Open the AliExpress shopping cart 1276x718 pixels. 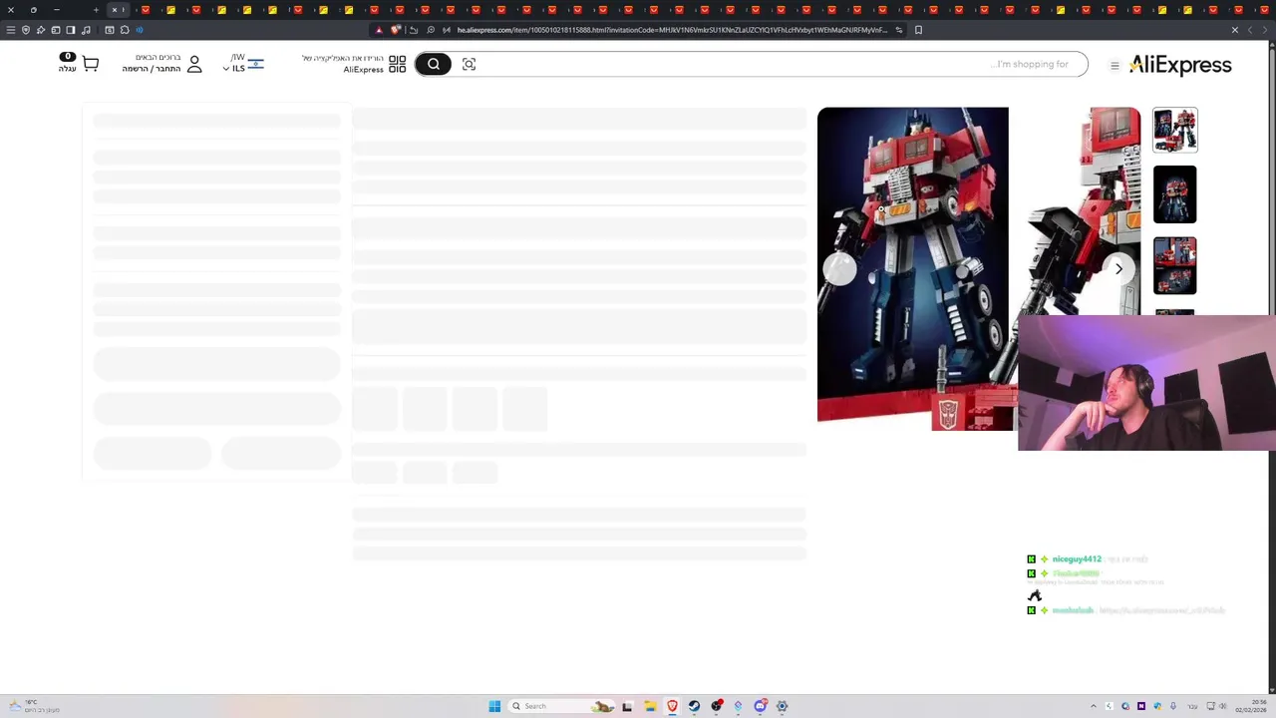(x=90, y=65)
